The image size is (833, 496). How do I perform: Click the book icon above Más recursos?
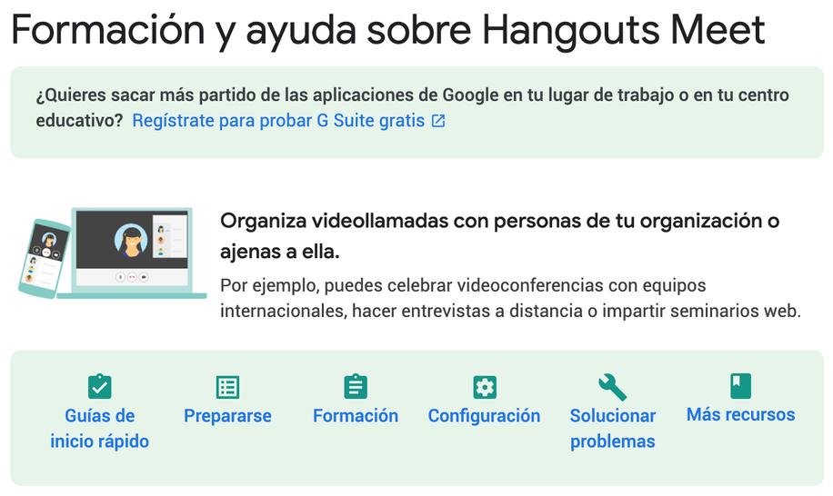(x=740, y=386)
